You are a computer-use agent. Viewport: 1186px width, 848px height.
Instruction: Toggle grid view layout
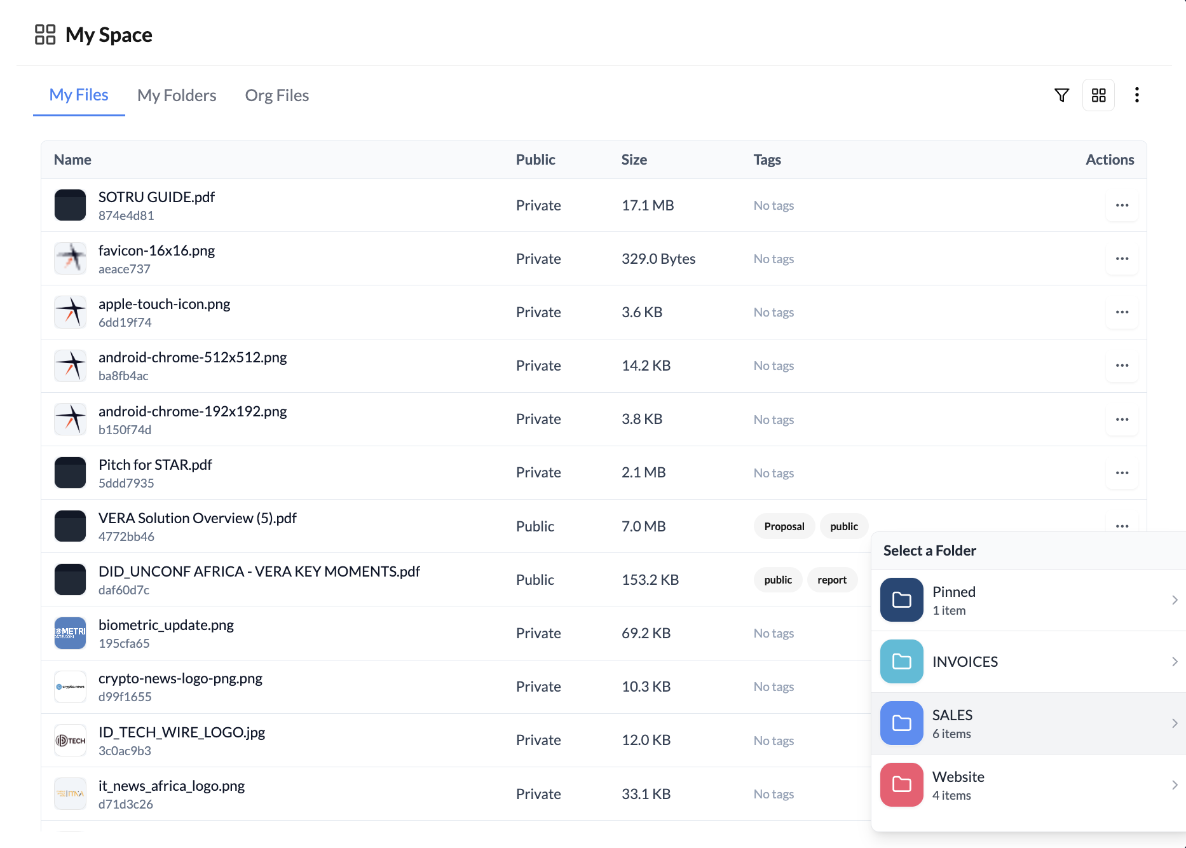[1099, 94]
